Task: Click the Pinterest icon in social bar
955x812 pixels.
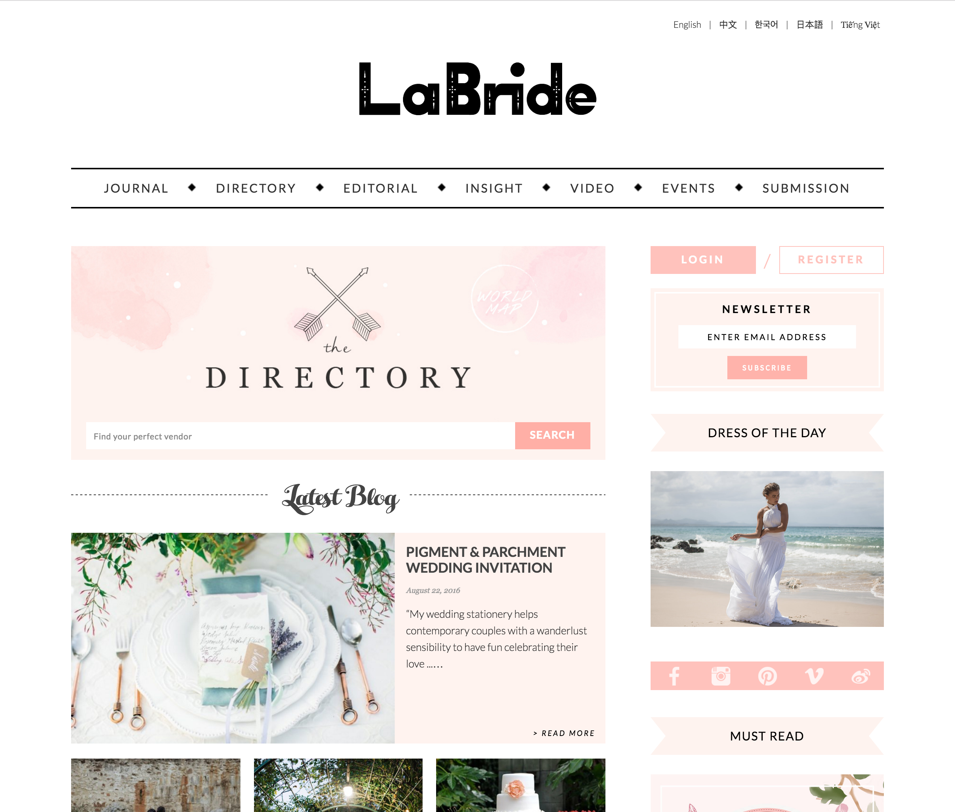Action: tap(766, 675)
